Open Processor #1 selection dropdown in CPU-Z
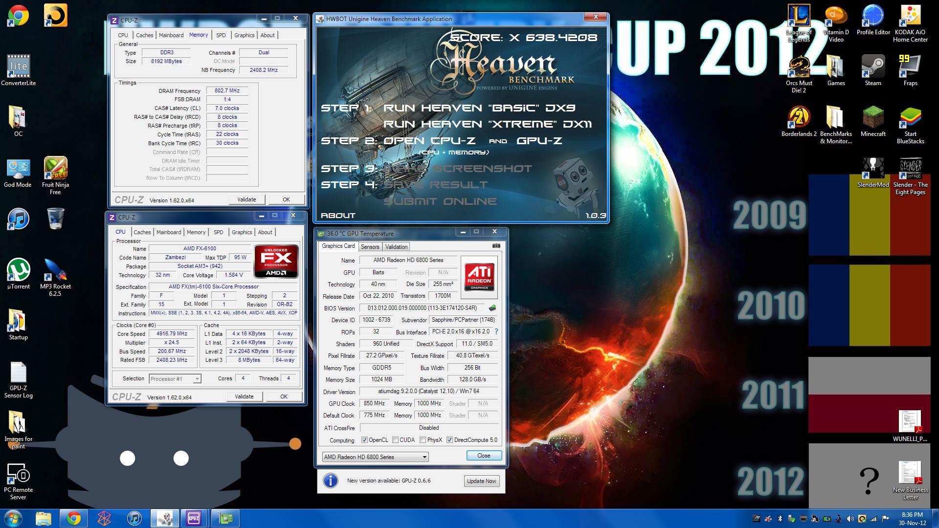The height and width of the screenshot is (528, 939). (175, 378)
